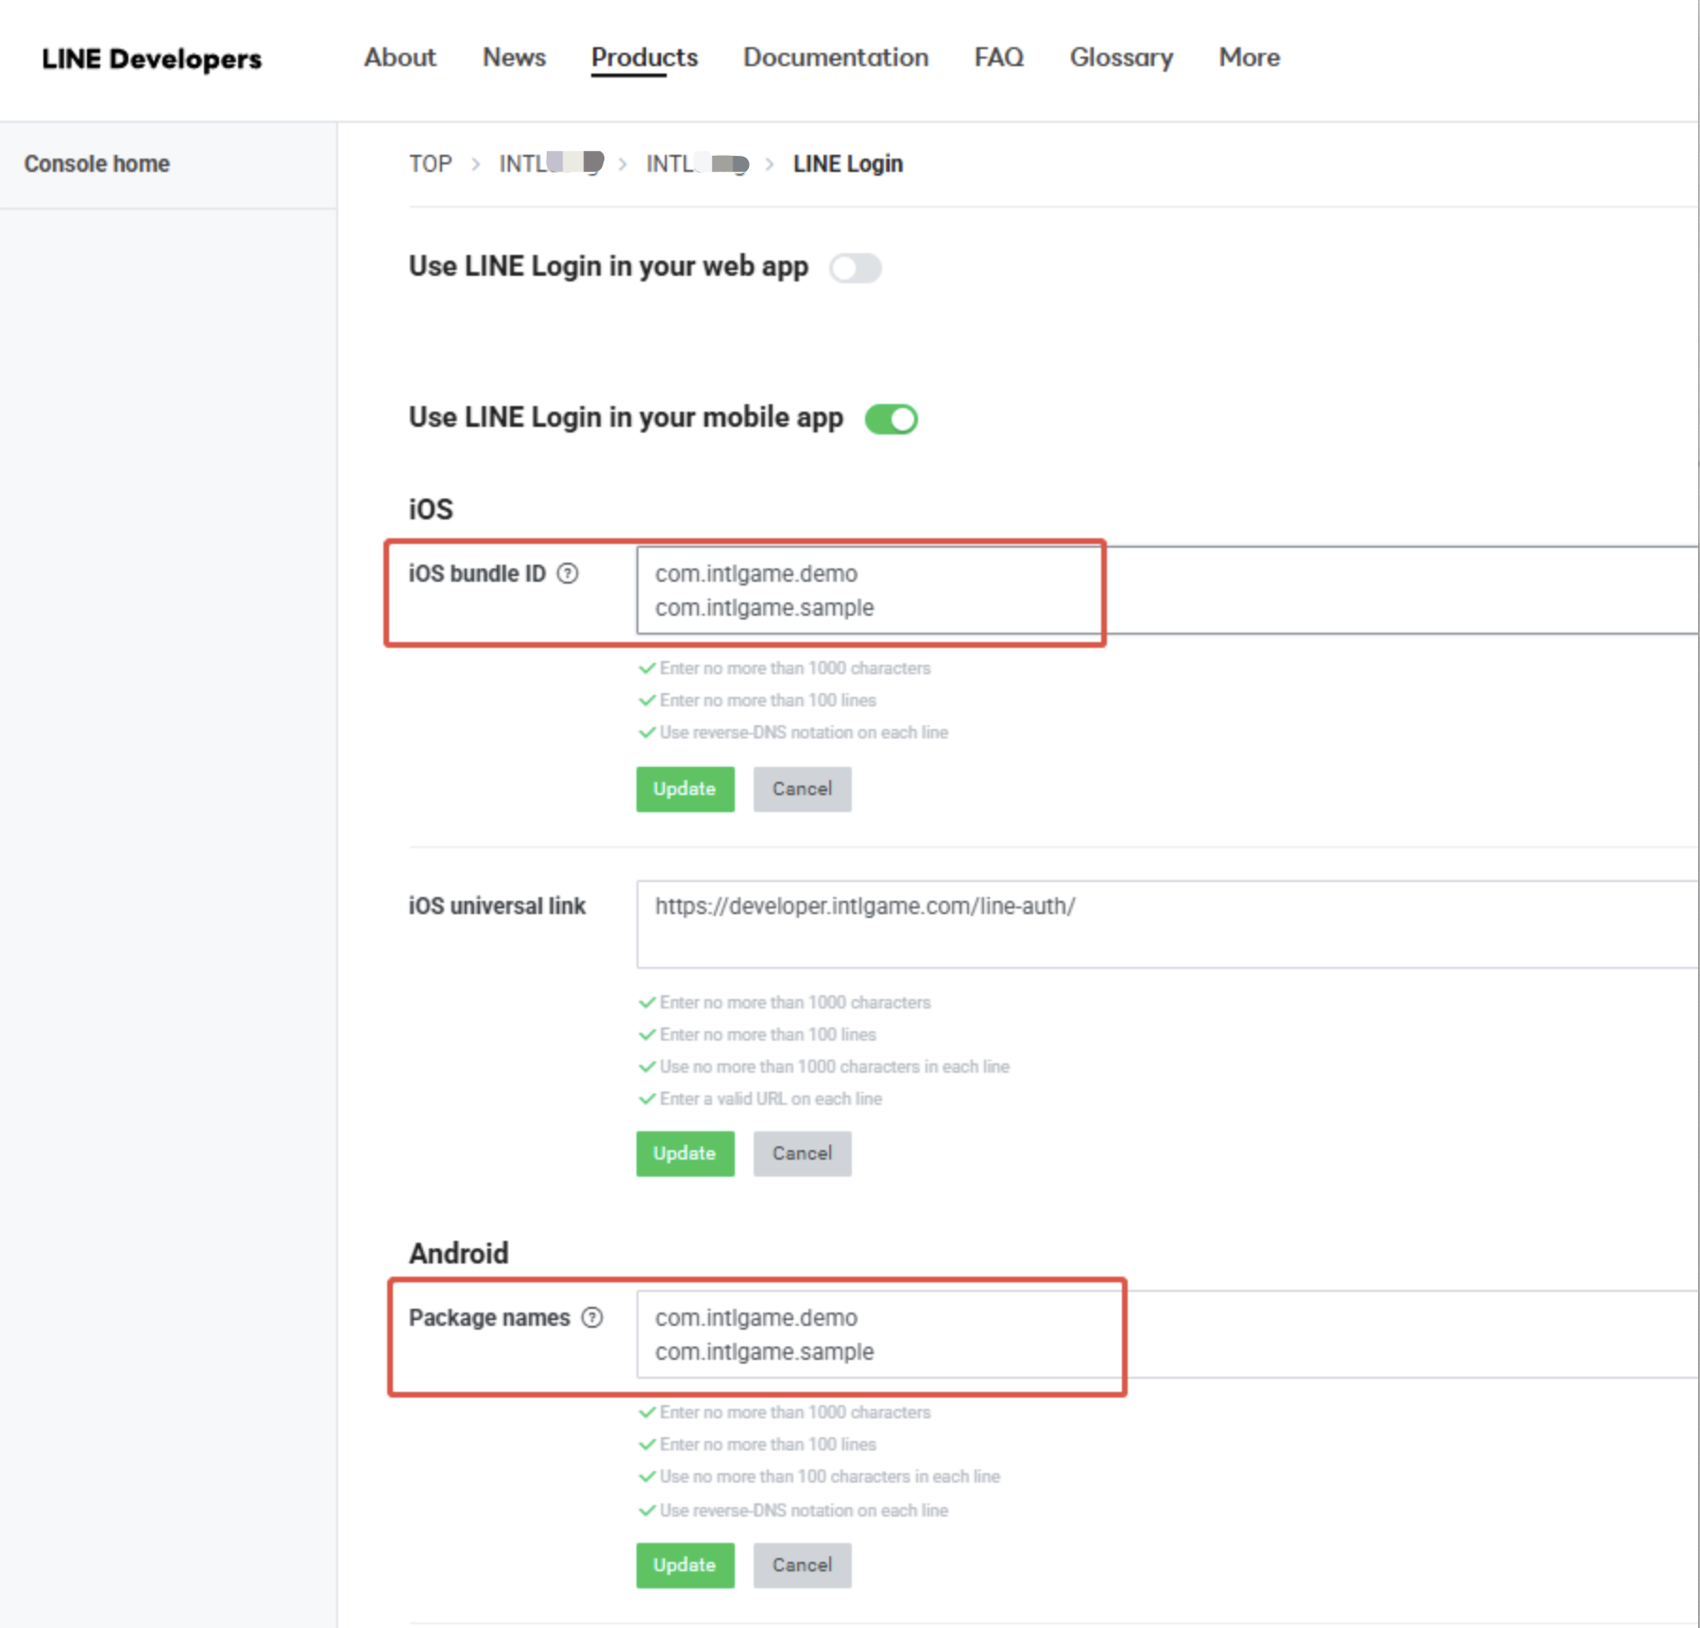Click the iOS universal link label
Viewport: 1700px width, 1628px height.
(497, 907)
